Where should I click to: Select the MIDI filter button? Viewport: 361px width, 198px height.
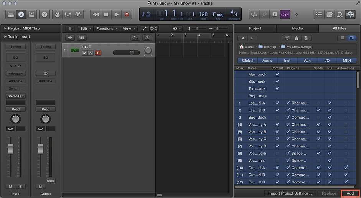tap(347, 61)
